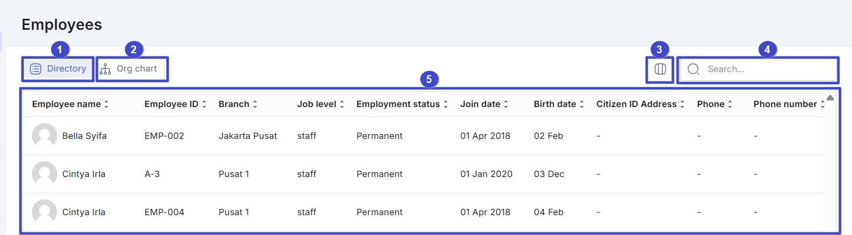Sort by Employee ID column arrows
Image resolution: width=852 pixels, height=235 pixels.
coord(204,104)
